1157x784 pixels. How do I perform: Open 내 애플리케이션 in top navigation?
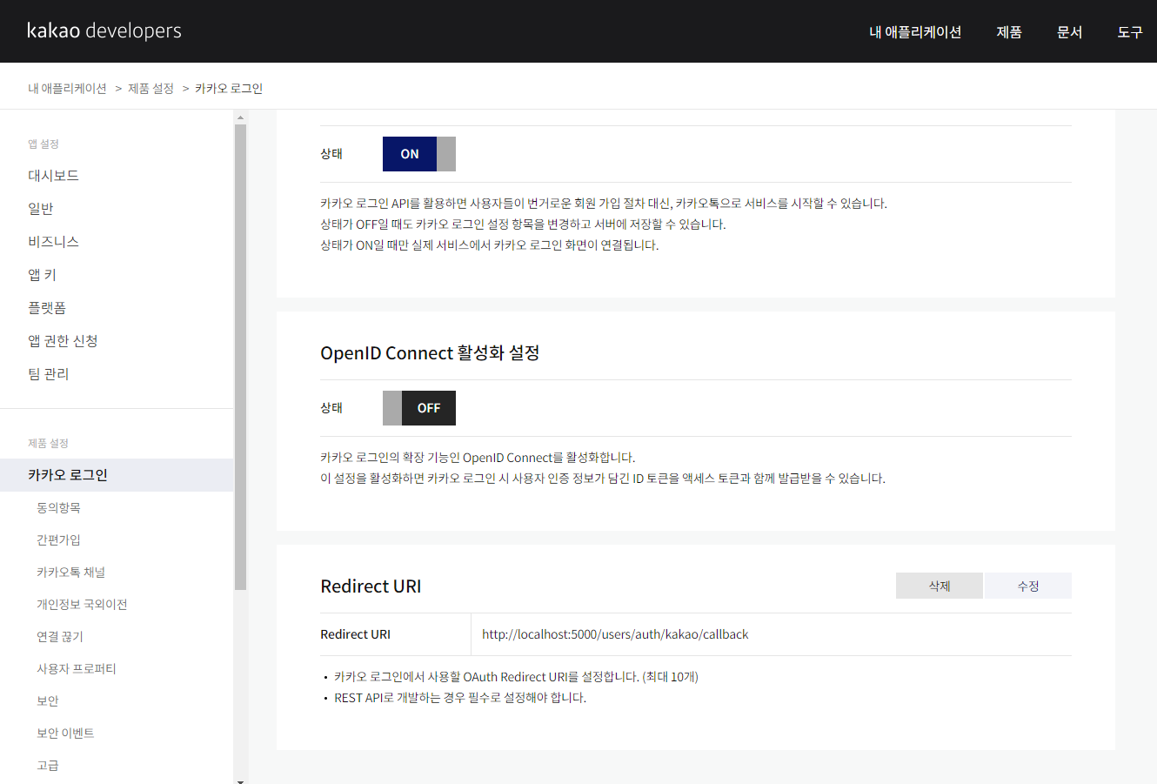[x=915, y=32]
